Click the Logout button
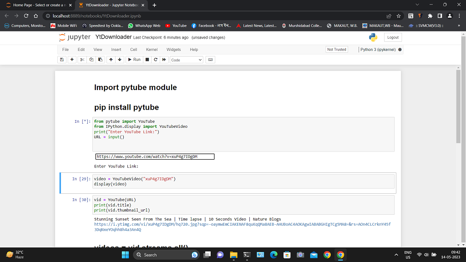The height and width of the screenshot is (262, 466). 393,37
